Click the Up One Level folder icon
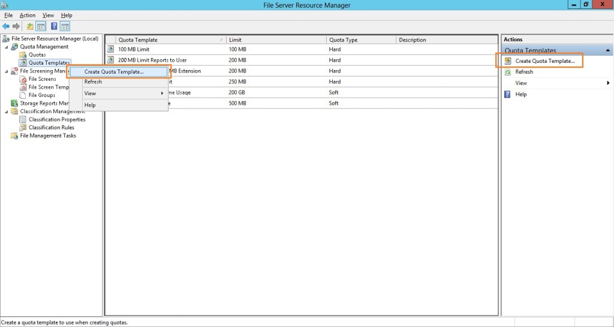This screenshot has width=614, height=327. (30, 26)
